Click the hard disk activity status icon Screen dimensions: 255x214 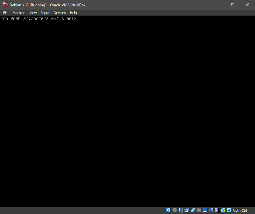[169, 210]
